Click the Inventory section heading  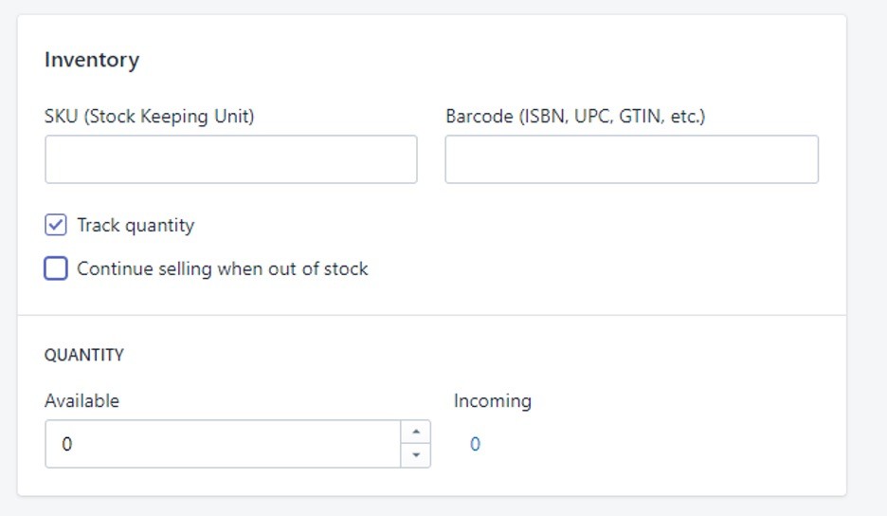tap(92, 60)
